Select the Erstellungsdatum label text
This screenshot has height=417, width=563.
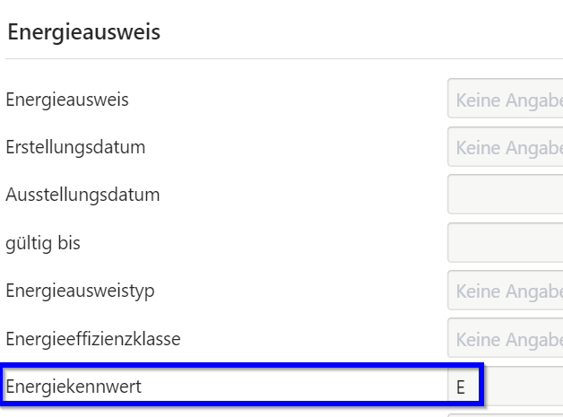tap(75, 147)
